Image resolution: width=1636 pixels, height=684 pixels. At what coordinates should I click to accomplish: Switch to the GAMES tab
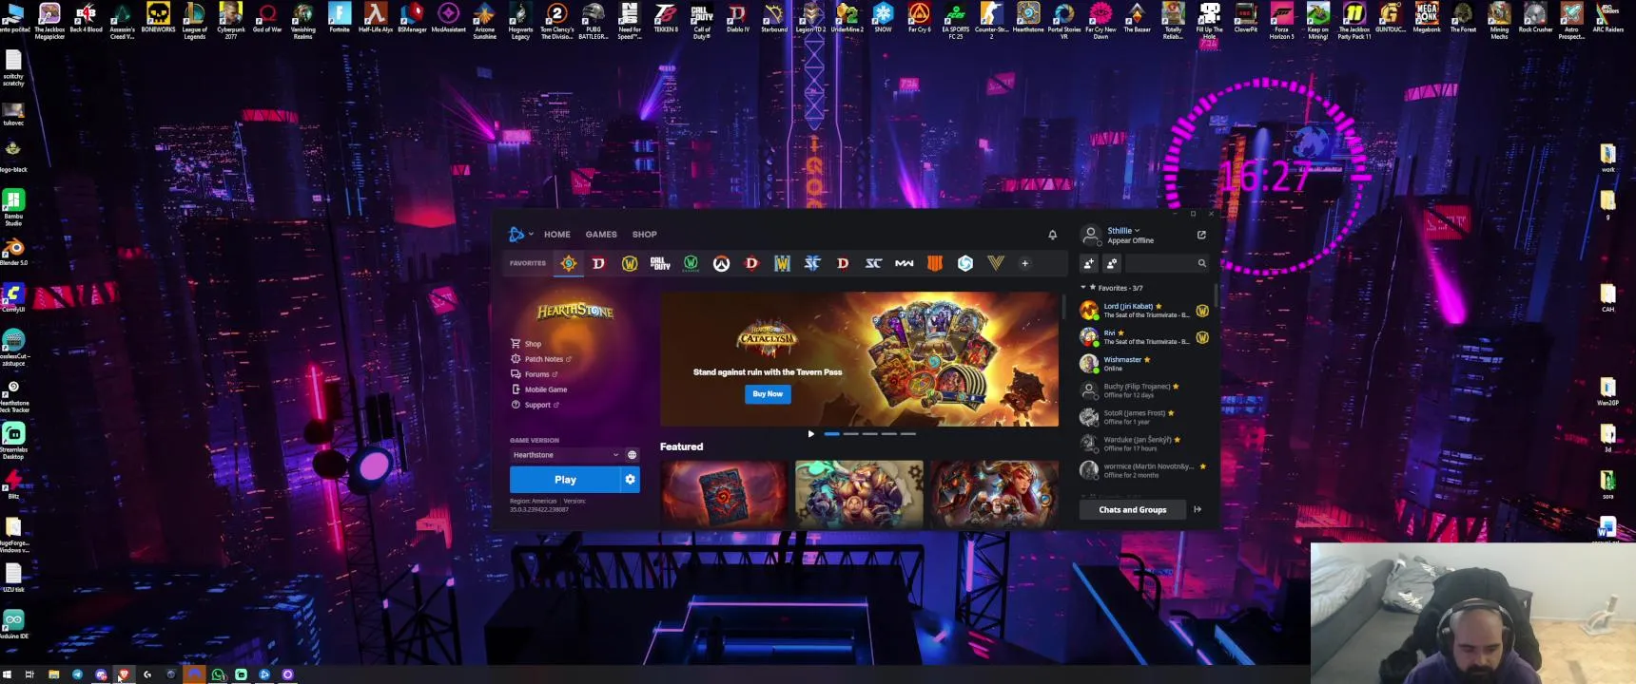click(601, 235)
